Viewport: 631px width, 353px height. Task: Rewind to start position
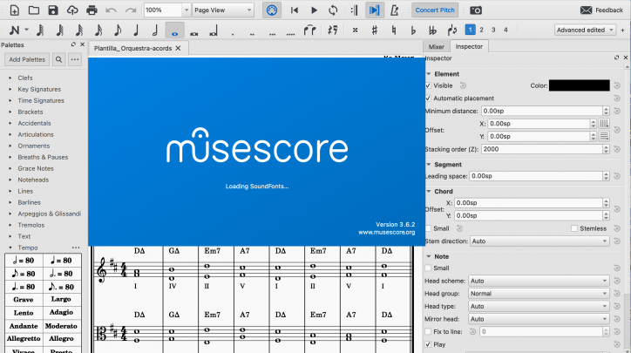coord(295,10)
